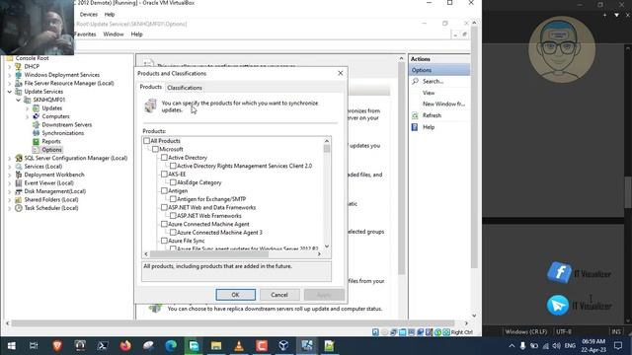Screen dimensions: 632x355
Task: Click the DHCP node icon
Action: tap(18, 66)
